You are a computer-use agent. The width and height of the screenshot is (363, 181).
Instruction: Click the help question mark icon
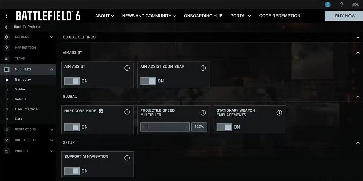(342, 5)
